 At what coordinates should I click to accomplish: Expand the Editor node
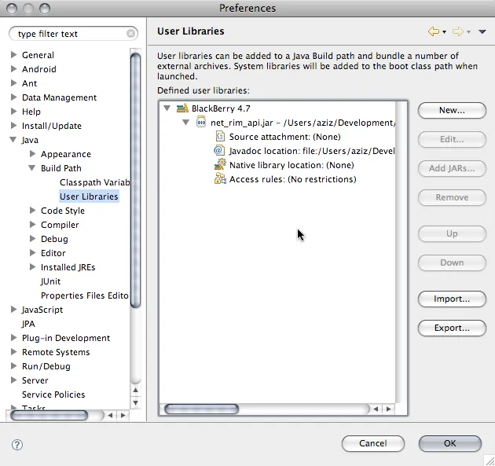click(x=32, y=253)
